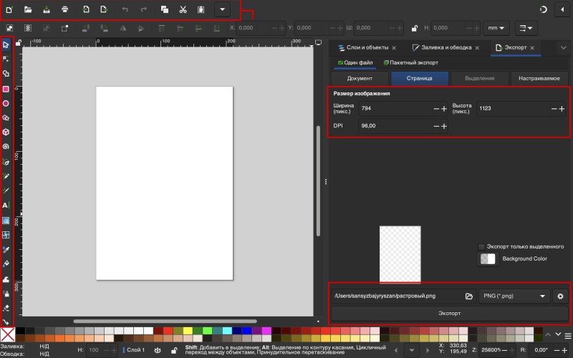The height and width of the screenshot is (358, 573).
Task: Open the palette hamburger menu
Action: click(568, 336)
